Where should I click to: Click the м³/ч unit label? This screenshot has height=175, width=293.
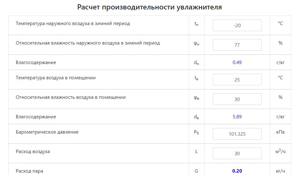[x=280, y=152]
